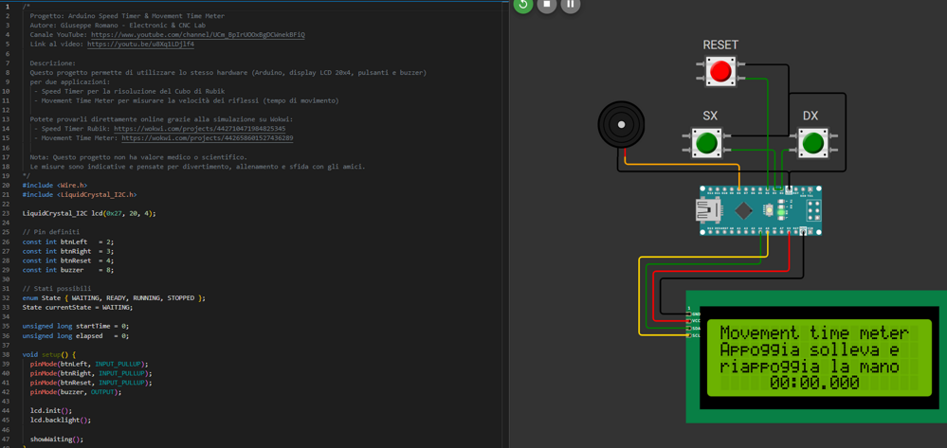Click the enum State definition line
The height and width of the screenshot is (448, 947).
click(x=114, y=298)
